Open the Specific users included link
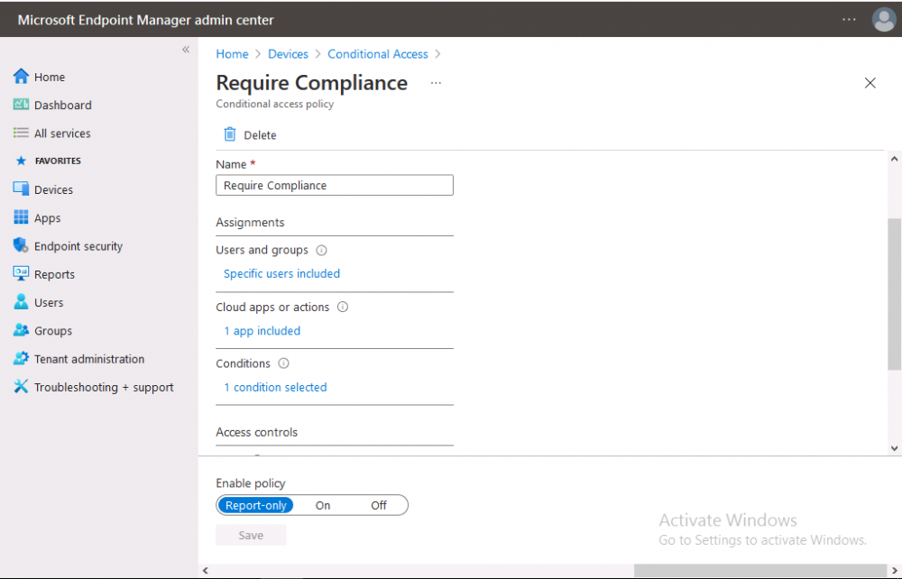The image size is (902, 579). (281, 273)
